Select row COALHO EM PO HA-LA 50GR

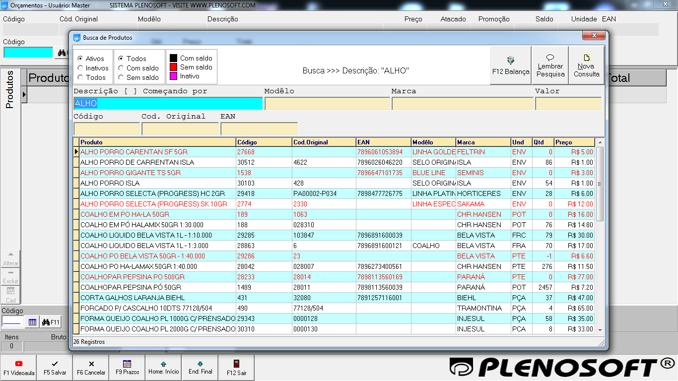coord(337,214)
